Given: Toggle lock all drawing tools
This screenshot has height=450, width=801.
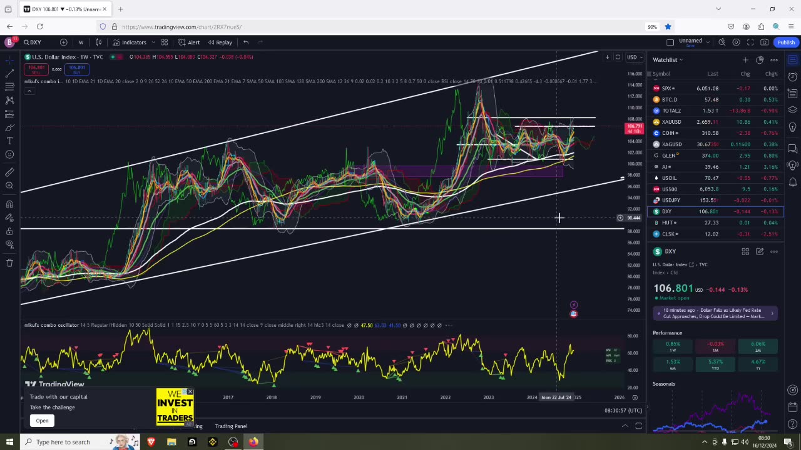Looking at the screenshot, I should pyautogui.click(x=9, y=231).
